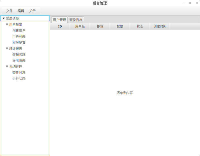Maximize the 后台管理 window

click(190, 3)
